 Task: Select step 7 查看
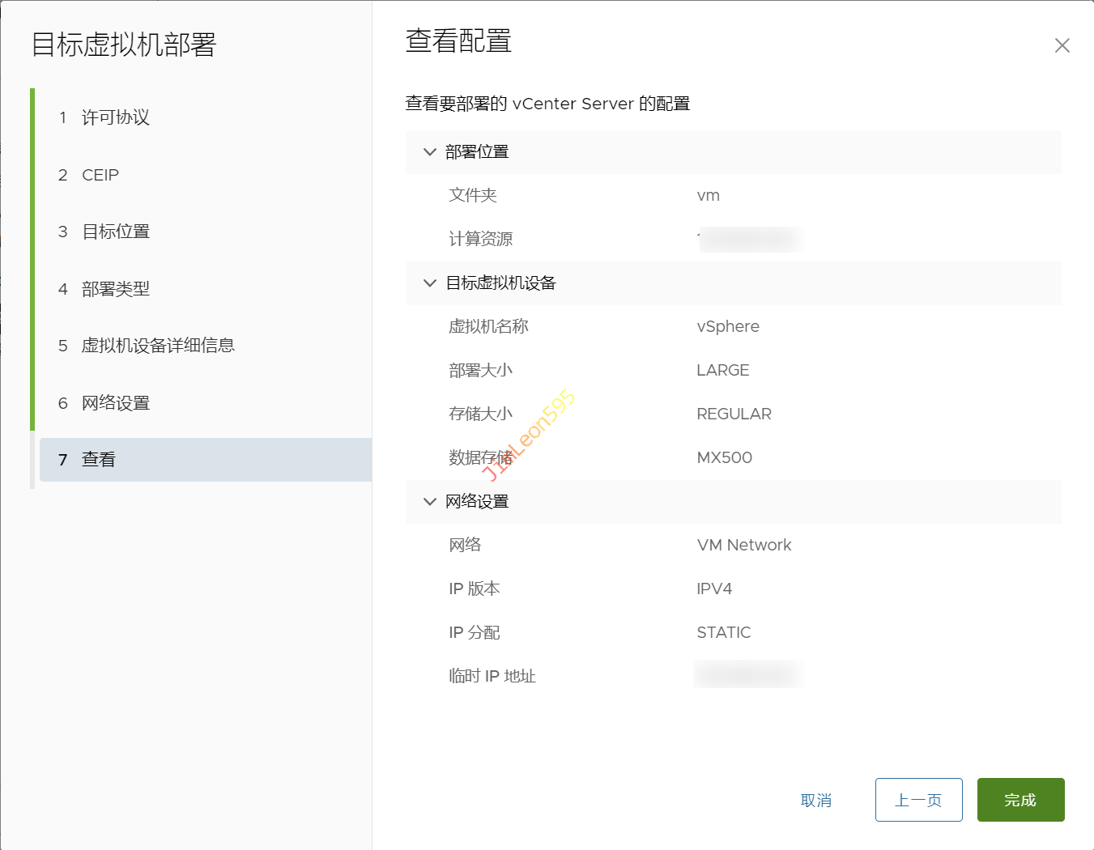click(99, 460)
